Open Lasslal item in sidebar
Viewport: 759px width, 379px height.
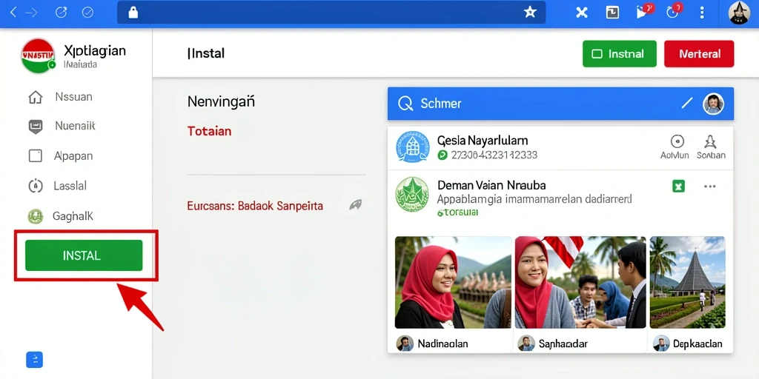[x=58, y=186]
